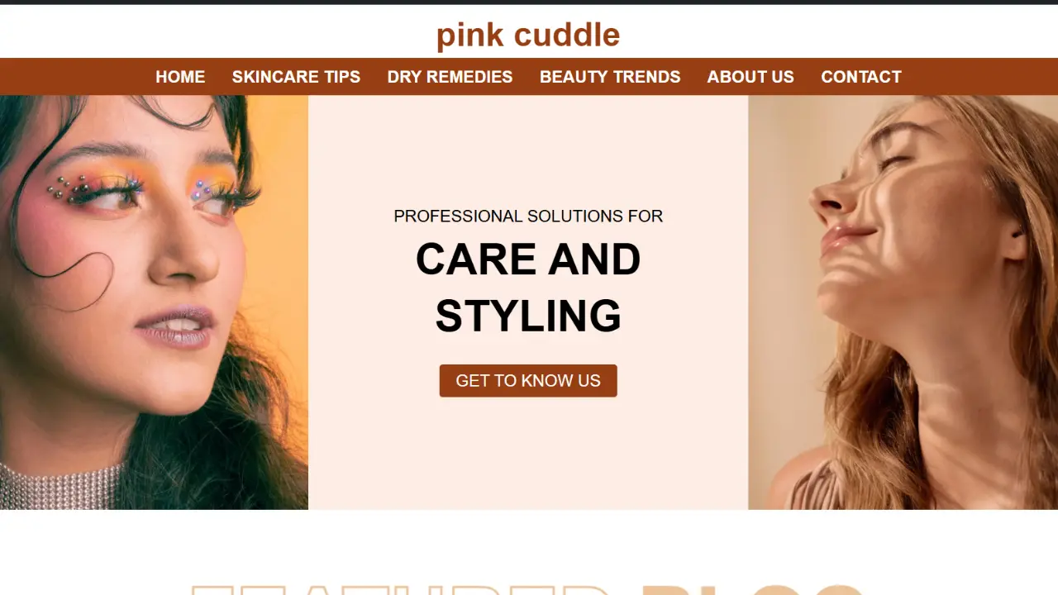Click the GET TO KNOW US button
The image size is (1058, 595).
tap(528, 381)
